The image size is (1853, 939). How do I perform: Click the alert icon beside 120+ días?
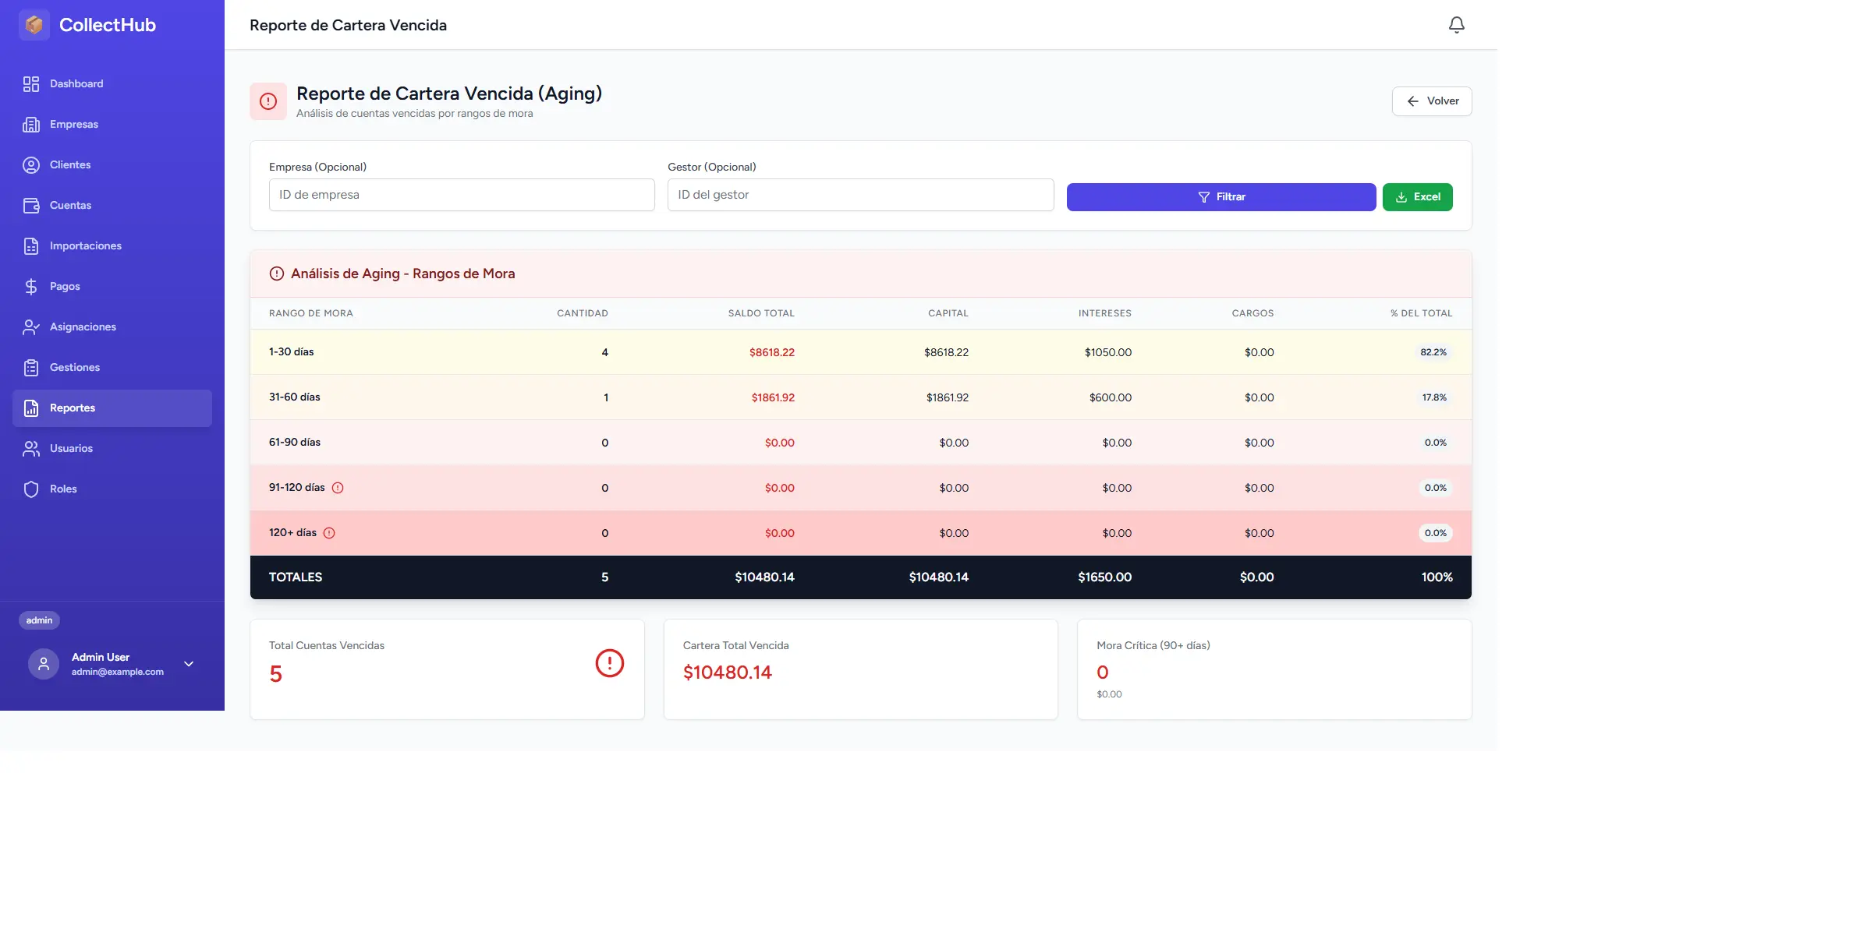click(329, 533)
